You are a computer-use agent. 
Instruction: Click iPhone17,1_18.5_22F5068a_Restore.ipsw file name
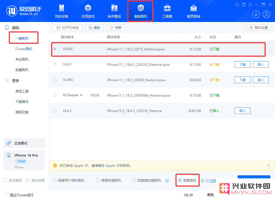tap(139, 96)
